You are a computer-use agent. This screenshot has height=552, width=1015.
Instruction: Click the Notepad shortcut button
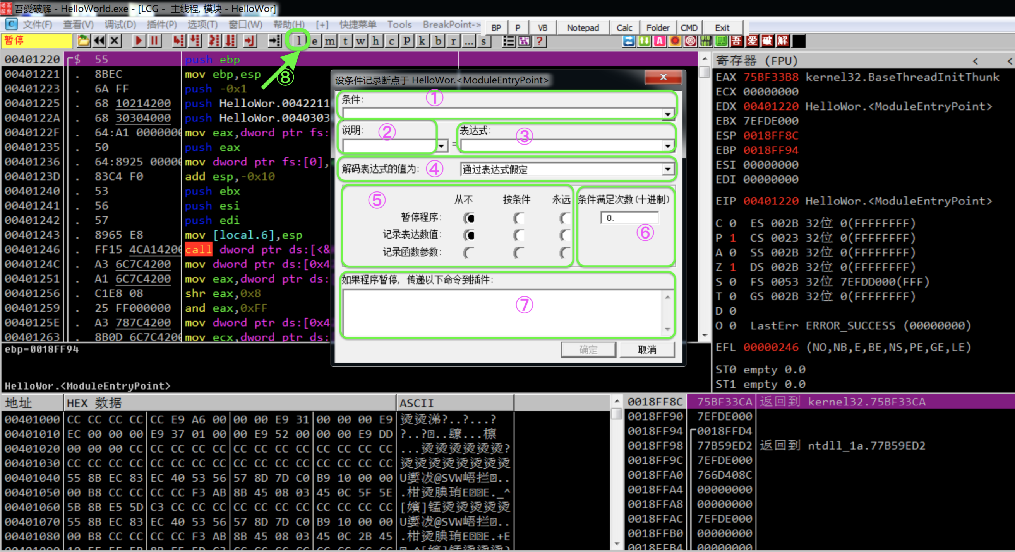[583, 28]
